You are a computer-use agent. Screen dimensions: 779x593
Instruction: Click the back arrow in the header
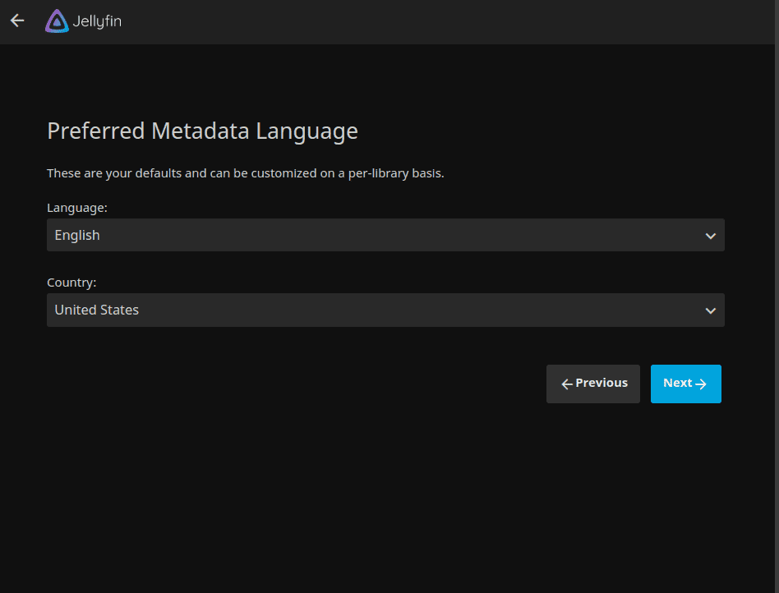17,21
